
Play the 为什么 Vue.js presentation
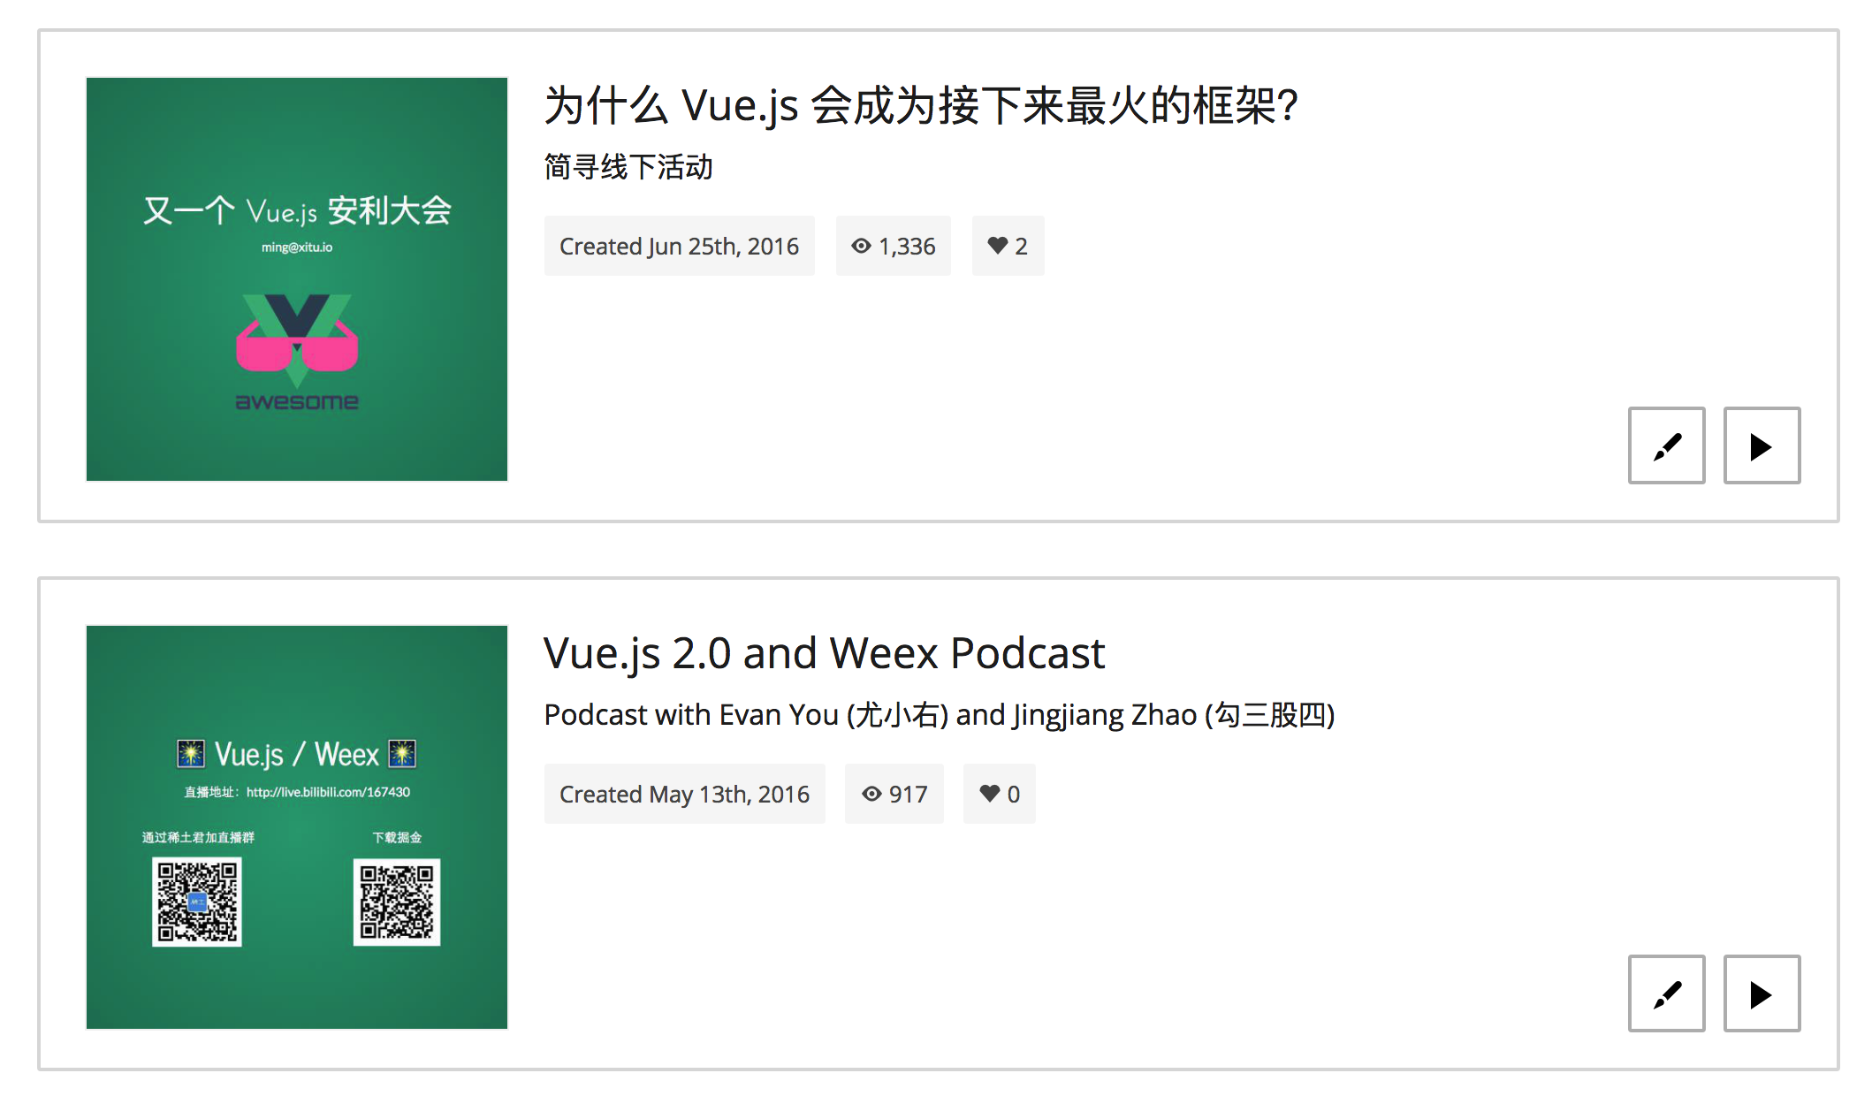1762,445
